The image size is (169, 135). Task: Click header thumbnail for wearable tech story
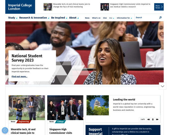pyautogui.click(x=48, y=7)
